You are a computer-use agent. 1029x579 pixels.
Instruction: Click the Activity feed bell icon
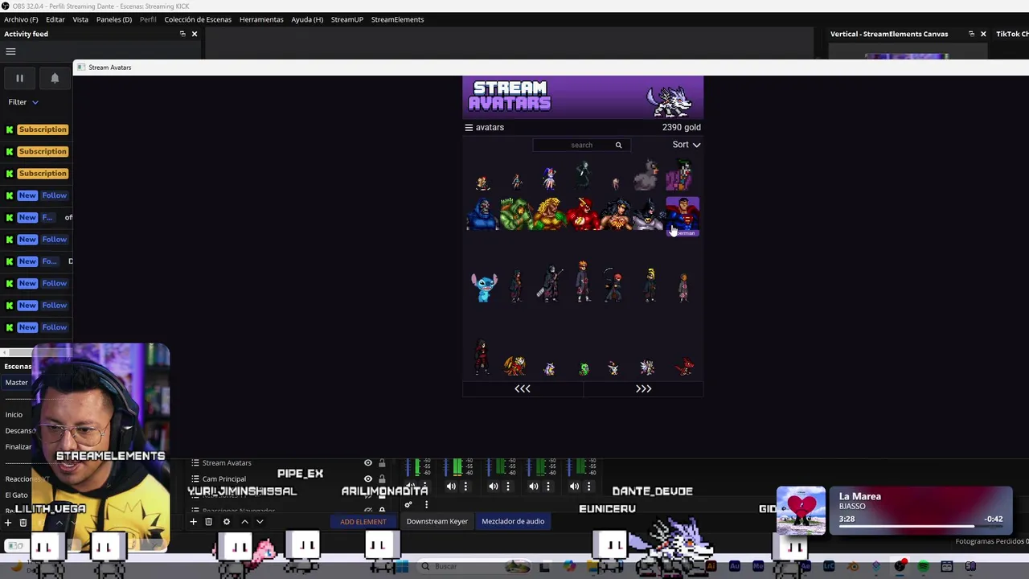pos(55,78)
